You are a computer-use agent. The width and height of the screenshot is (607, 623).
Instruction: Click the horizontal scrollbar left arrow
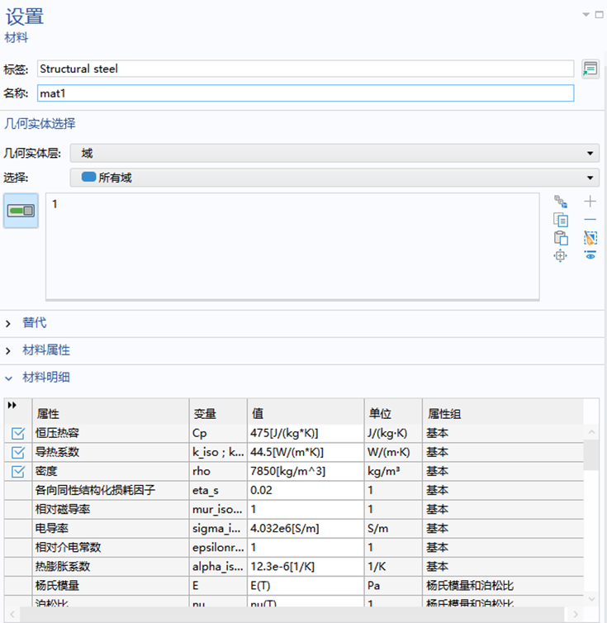click(12, 615)
